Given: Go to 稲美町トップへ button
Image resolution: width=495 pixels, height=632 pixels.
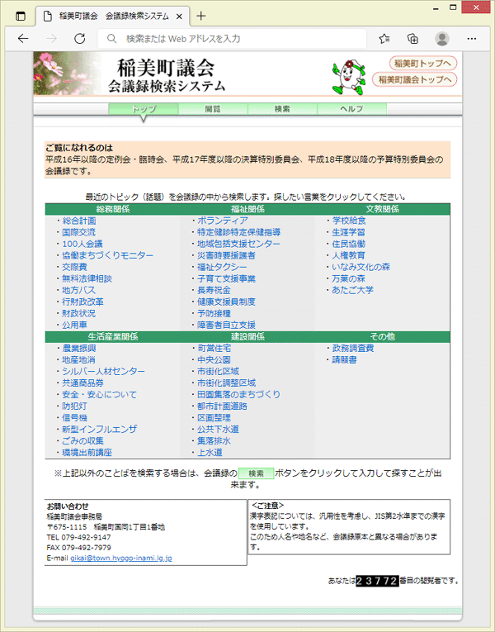Looking at the screenshot, I should click(x=423, y=64).
